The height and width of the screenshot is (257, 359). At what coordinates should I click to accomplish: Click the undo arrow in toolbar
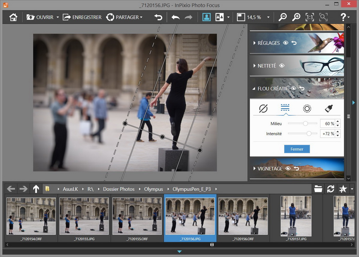pos(176,17)
